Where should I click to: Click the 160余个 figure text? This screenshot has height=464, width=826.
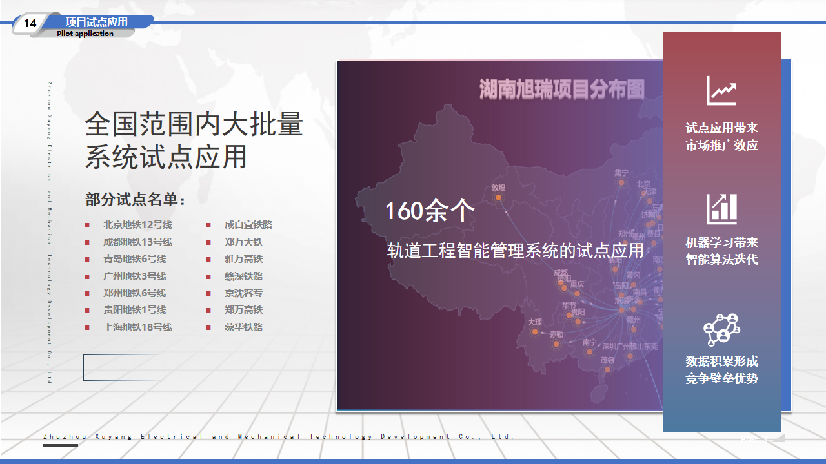pyautogui.click(x=430, y=211)
